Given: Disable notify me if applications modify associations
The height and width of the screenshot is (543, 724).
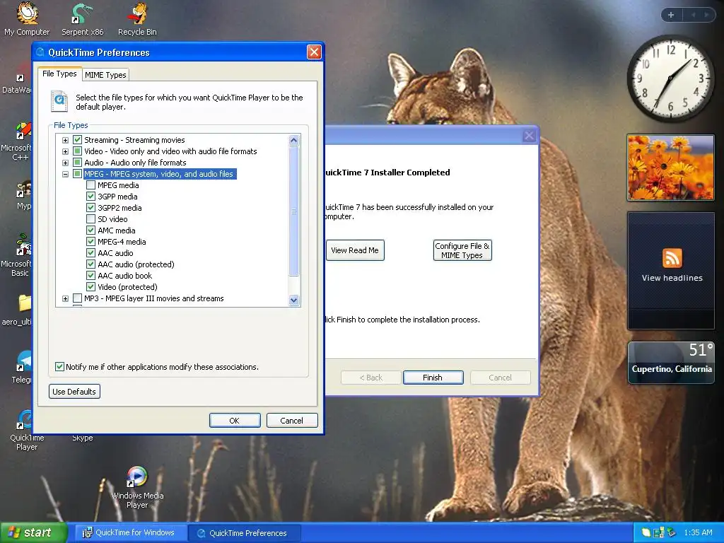Looking at the screenshot, I should (59, 367).
